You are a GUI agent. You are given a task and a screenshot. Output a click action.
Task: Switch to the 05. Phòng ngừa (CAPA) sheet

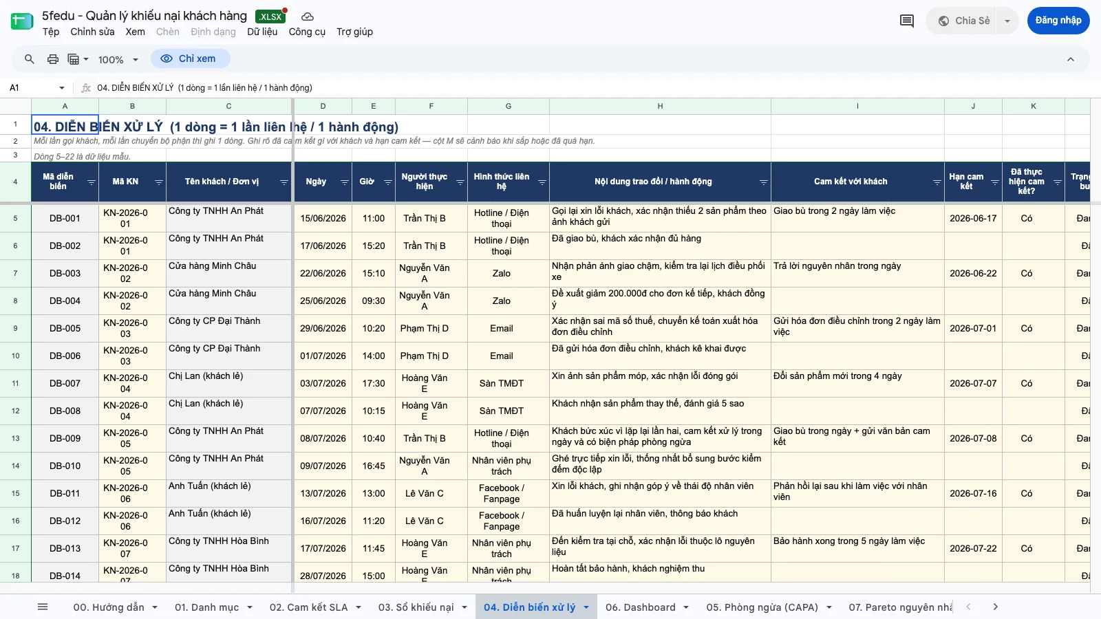click(x=762, y=607)
